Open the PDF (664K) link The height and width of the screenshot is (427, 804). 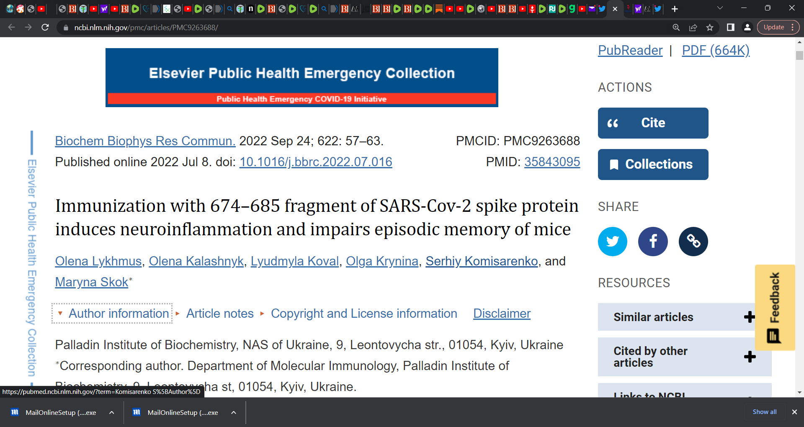click(x=716, y=50)
